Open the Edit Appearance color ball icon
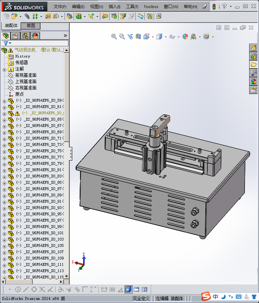This screenshot has height=303, width=259. coord(185,36)
